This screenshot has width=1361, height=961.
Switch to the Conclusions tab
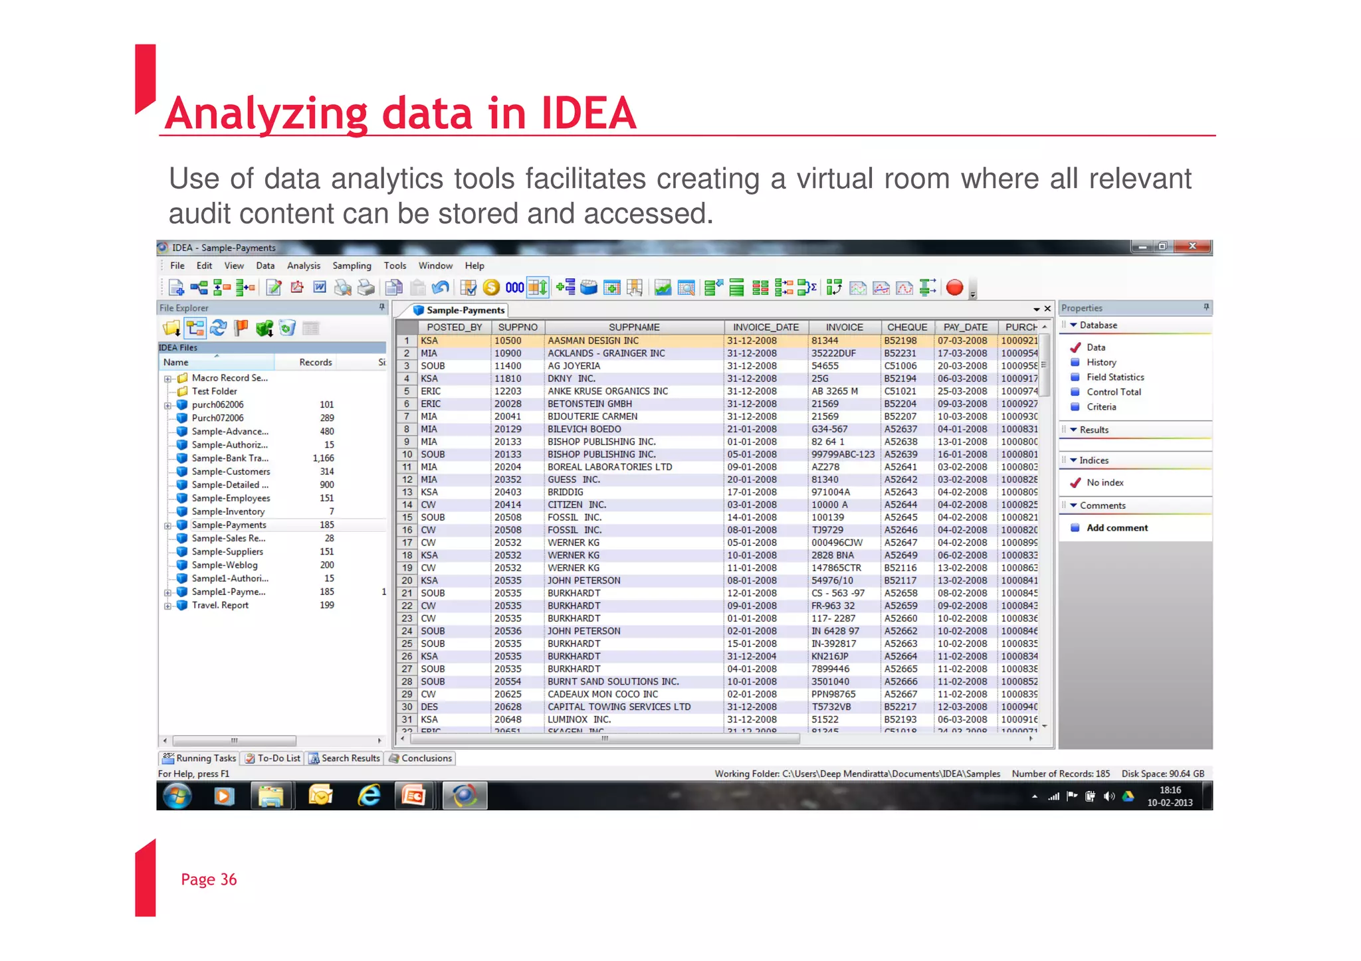coord(420,758)
